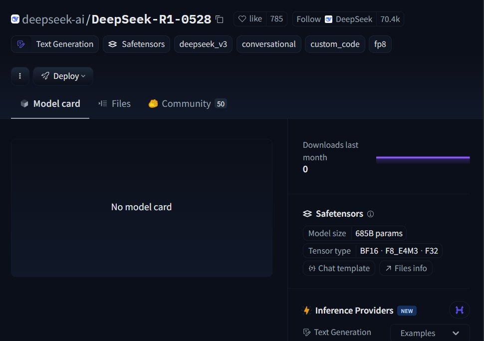Viewport: 484px width, 341px height.
Task: Click the NEW badge next to Inference Providers
Action: [407, 311]
